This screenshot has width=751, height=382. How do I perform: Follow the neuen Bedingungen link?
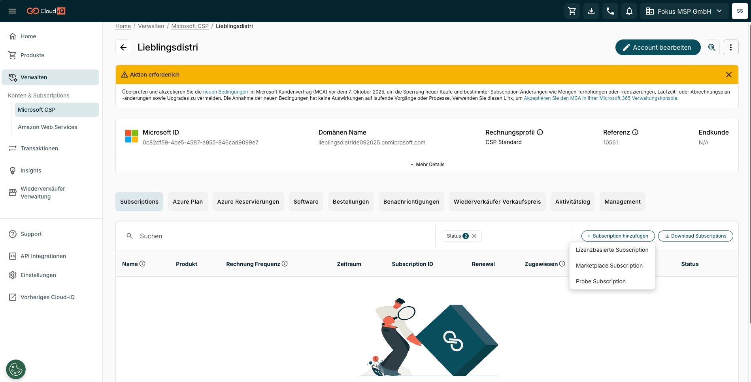(x=225, y=92)
